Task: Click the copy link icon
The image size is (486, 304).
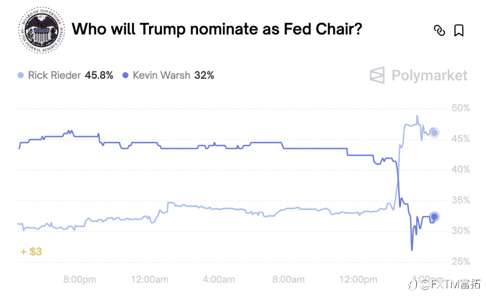Action: [x=439, y=30]
